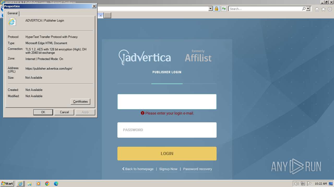This screenshot has width=334, height=187.
Task: Select the publisher.advertica.com URL text in Properties
Action: pyautogui.click(x=49, y=69)
